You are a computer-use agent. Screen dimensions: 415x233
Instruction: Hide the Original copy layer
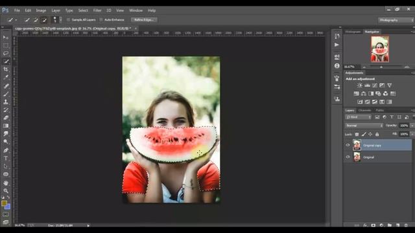348,145
